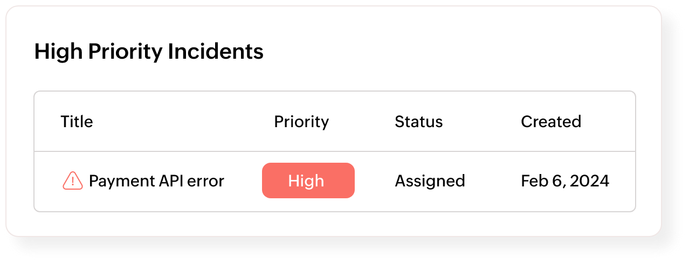Sort incidents by the Status column
Image resolution: width=689 pixels, height=264 pixels.
(418, 122)
